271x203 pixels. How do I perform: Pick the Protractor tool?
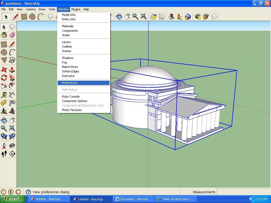[4, 103]
